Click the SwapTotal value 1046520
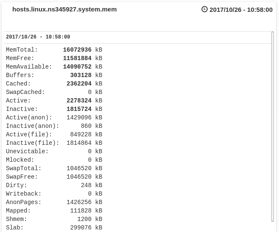Viewport: 279px width, 232px height. 79,168
